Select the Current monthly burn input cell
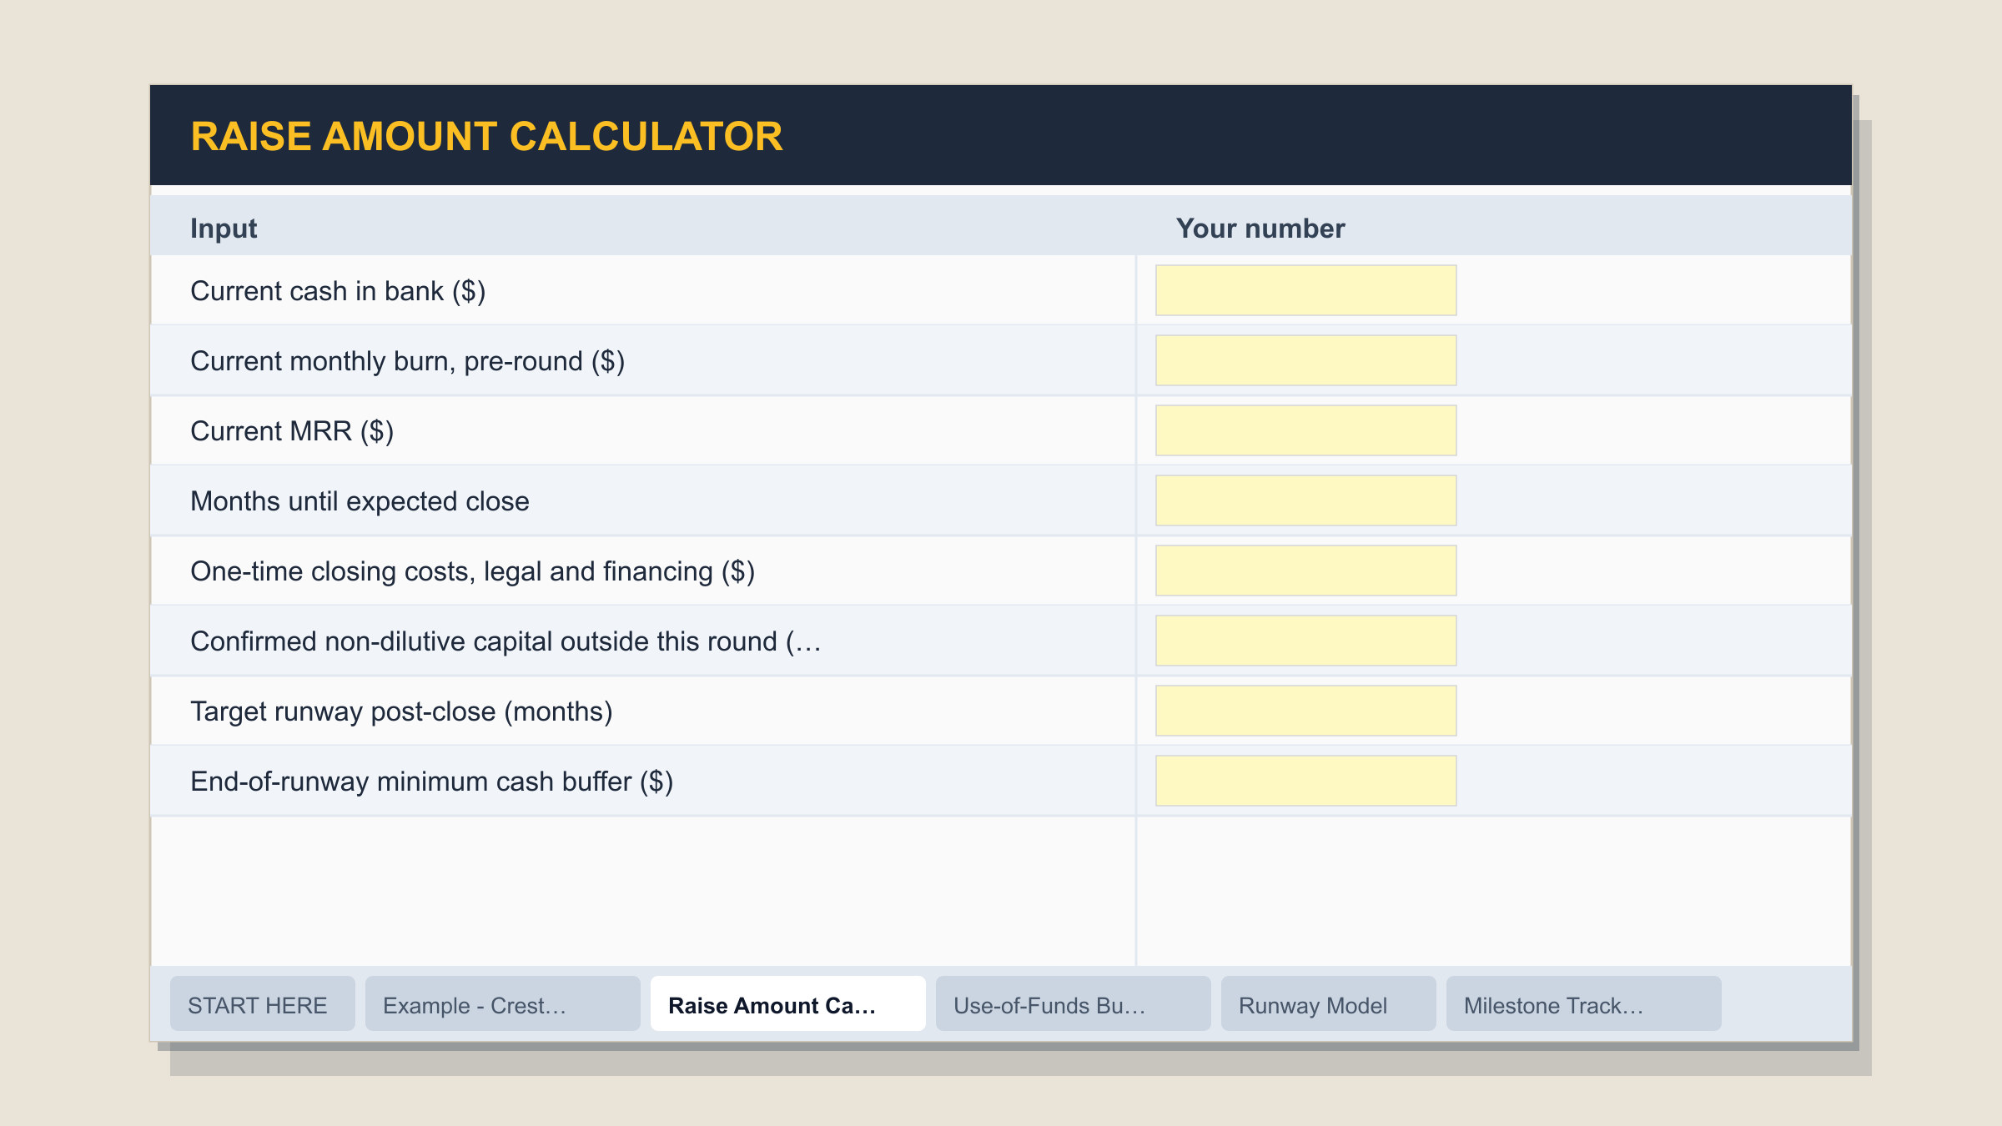Screen dimensions: 2002x1126 click(1305, 360)
